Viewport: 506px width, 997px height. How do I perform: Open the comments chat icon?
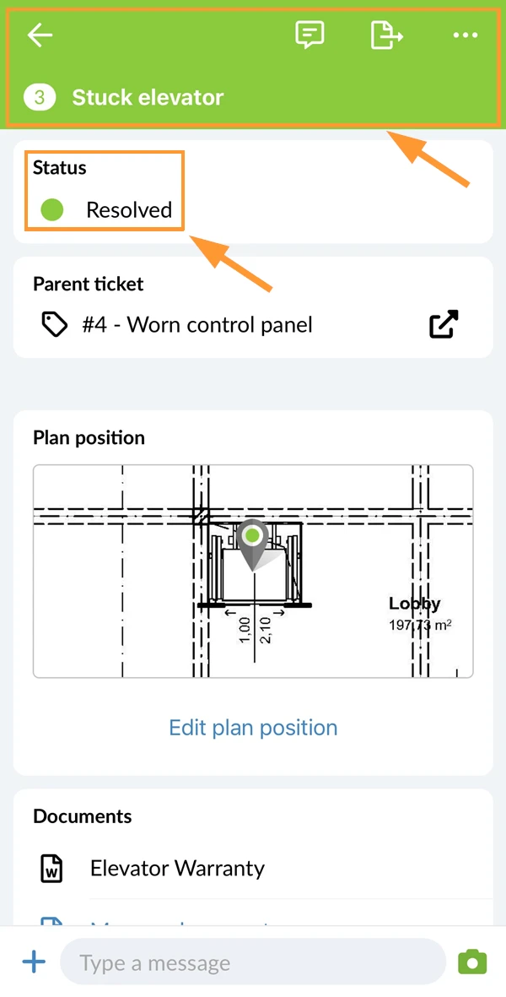310,35
